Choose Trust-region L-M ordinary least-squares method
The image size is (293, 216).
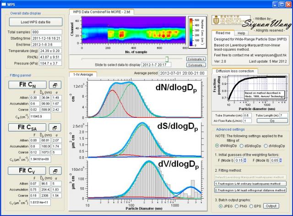pos(250,184)
